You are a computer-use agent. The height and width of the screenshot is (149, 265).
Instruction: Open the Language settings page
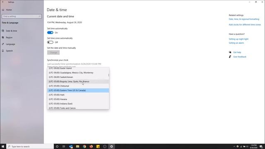(x=10, y=44)
